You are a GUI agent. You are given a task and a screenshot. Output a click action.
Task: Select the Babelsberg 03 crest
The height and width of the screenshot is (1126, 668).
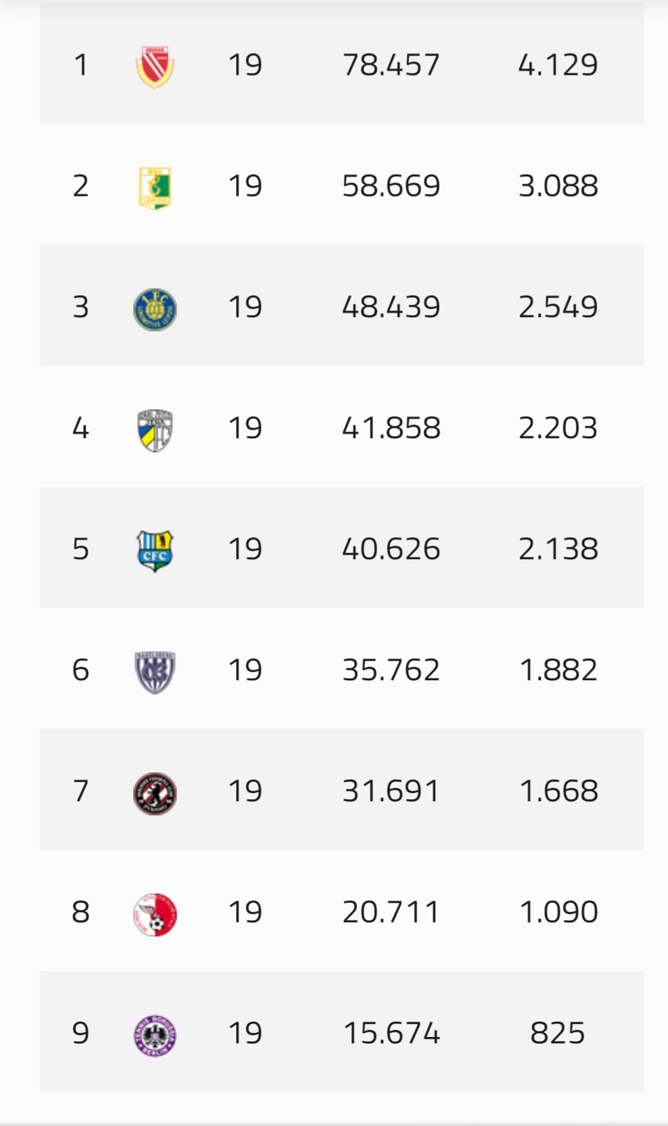coord(155,672)
